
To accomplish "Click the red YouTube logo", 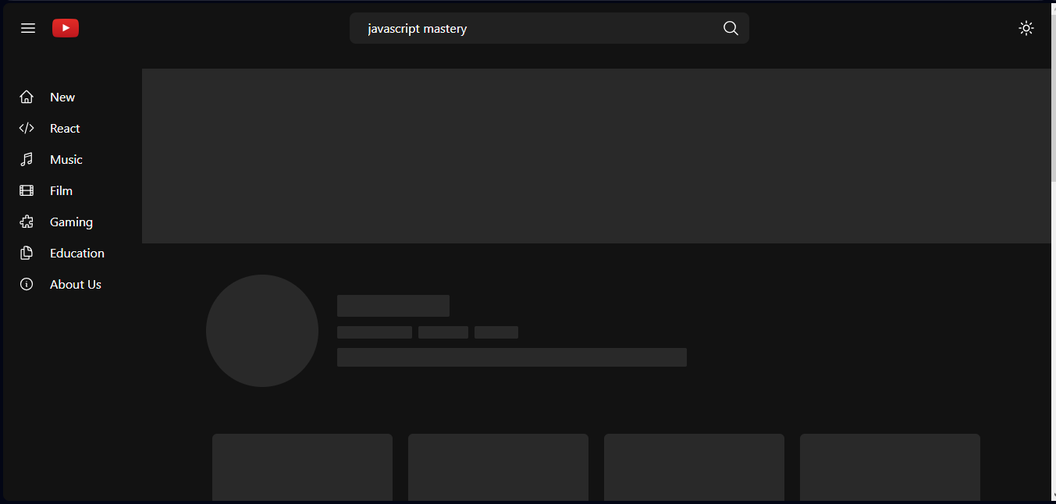I will (x=66, y=28).
